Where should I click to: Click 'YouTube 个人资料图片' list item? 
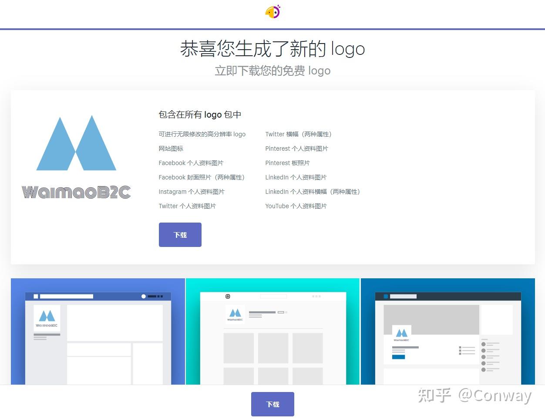(x=296, y=206)
